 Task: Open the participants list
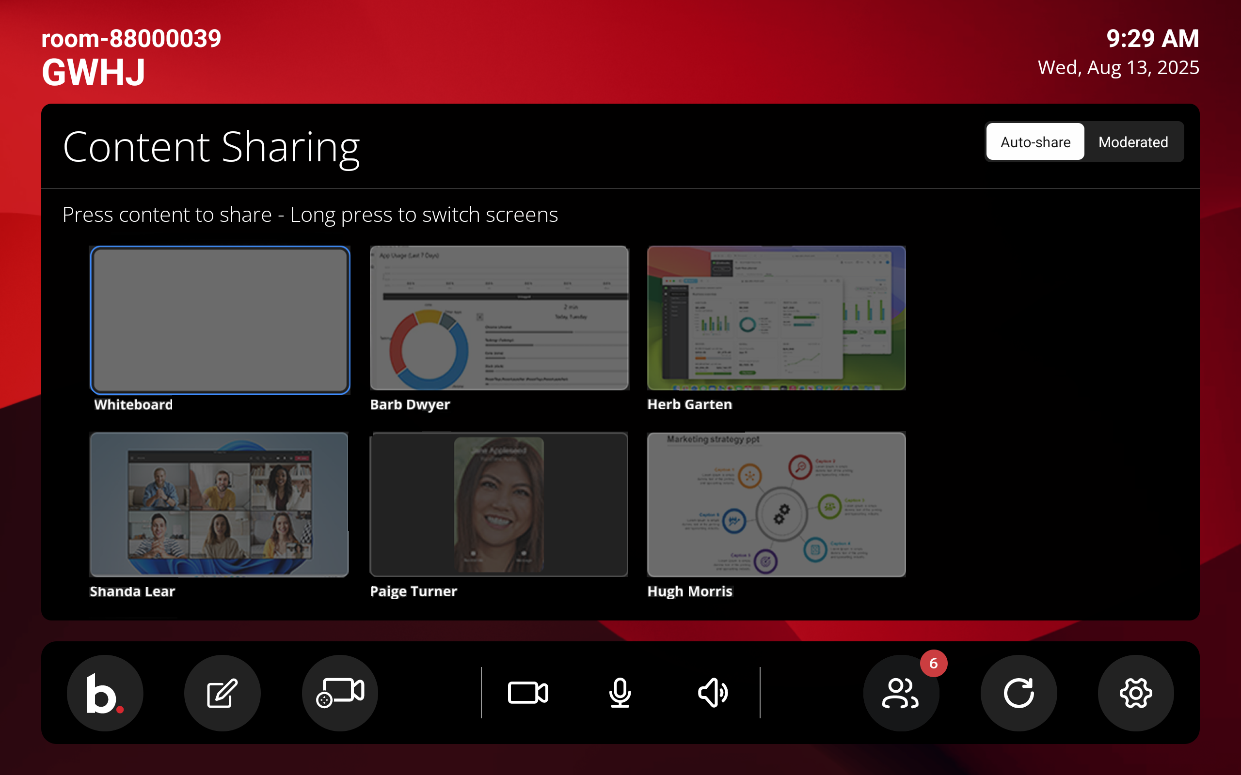(x=901, y=693)
